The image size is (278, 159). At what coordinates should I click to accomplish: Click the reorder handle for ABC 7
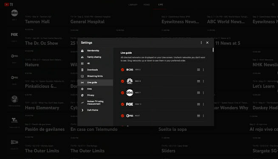tap(199, 93)
